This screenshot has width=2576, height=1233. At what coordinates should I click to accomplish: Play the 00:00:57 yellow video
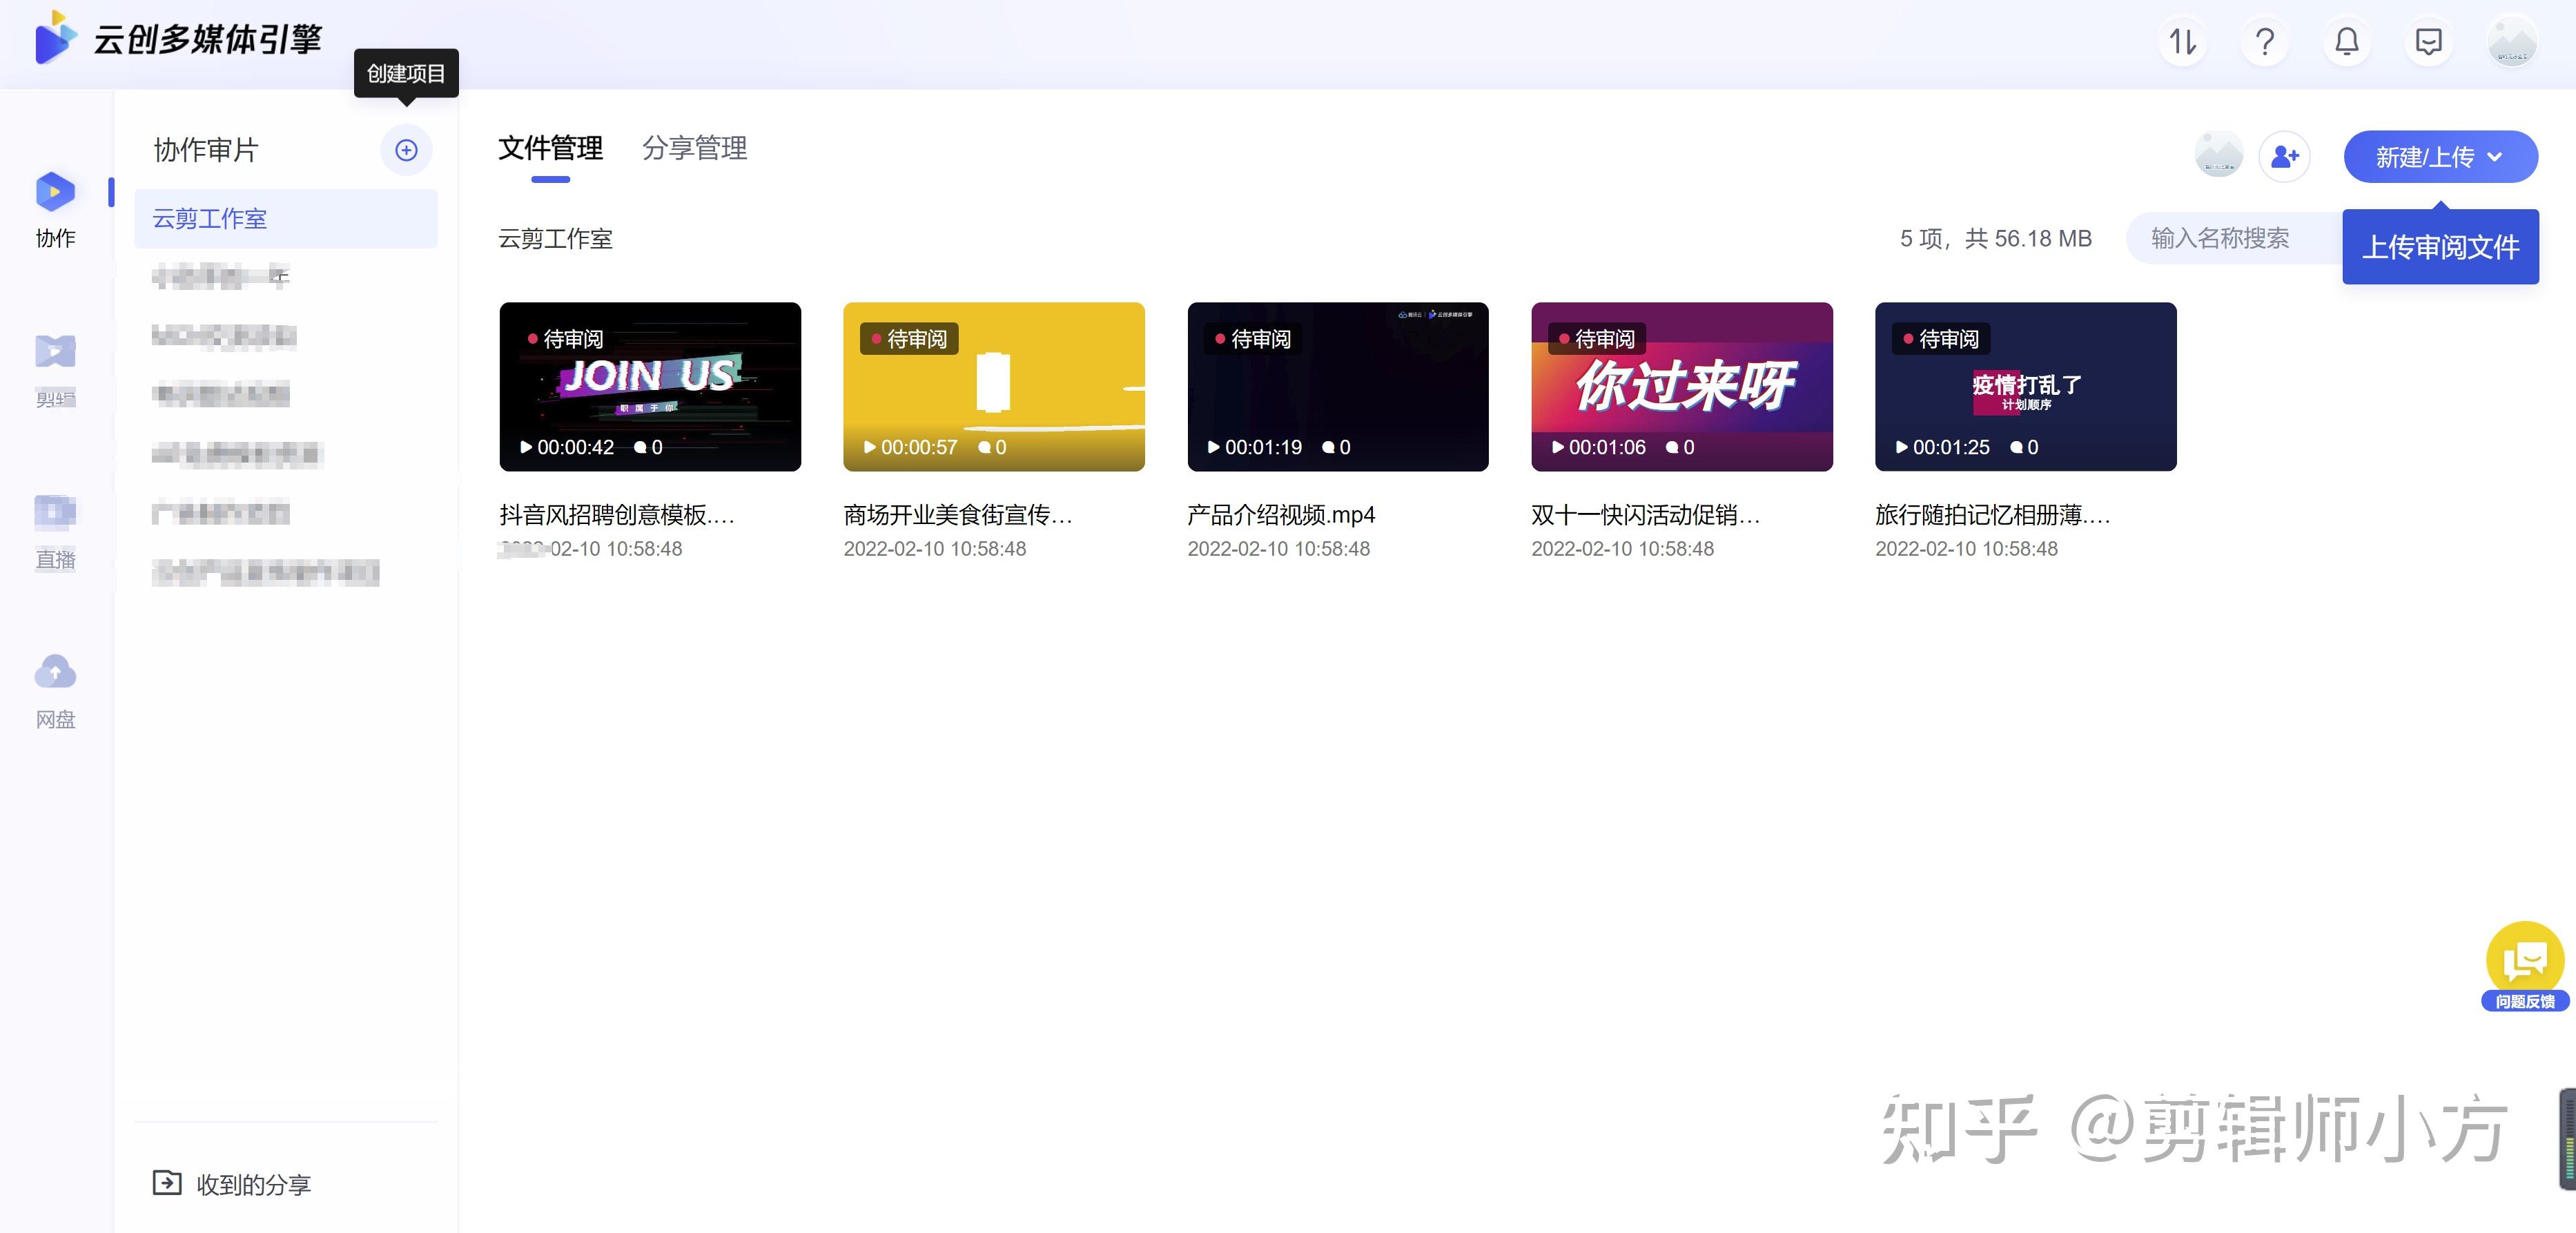[x=870, y=447]
